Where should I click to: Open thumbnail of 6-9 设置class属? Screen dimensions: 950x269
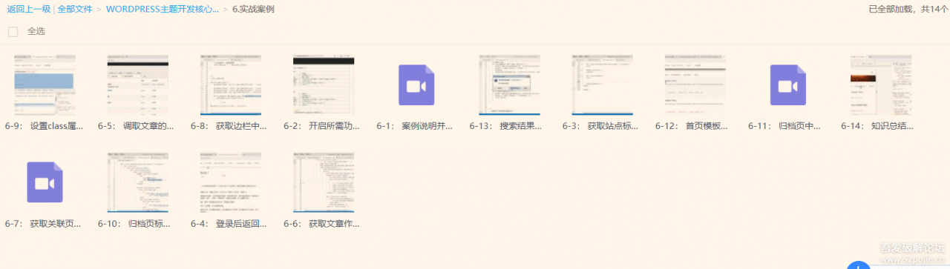(x=45, y=84)
